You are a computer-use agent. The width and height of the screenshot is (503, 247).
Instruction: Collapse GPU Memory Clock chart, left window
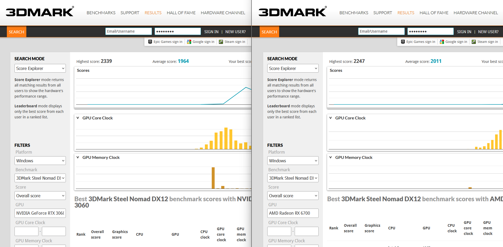(x=78, y=157)
